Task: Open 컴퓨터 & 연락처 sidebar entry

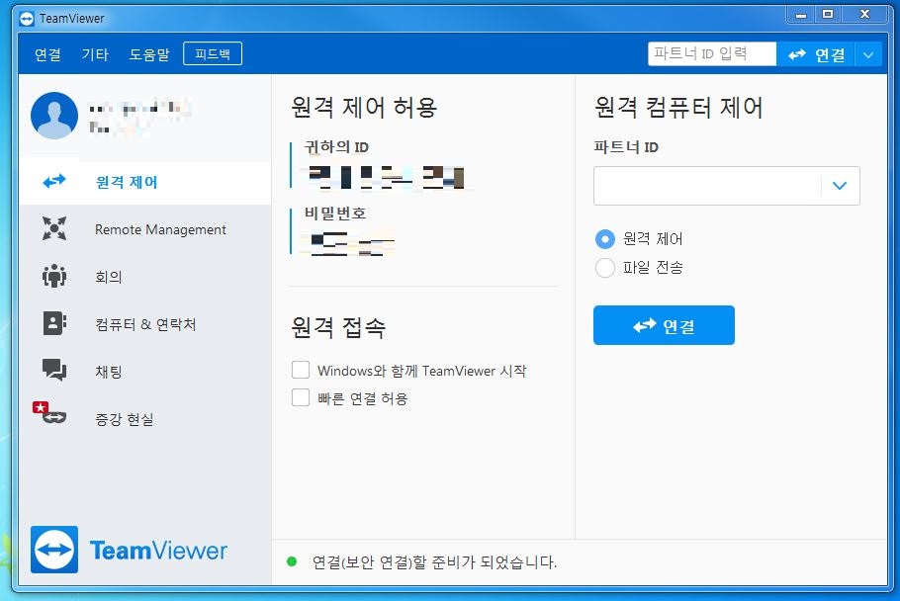Action: point(145,324)
